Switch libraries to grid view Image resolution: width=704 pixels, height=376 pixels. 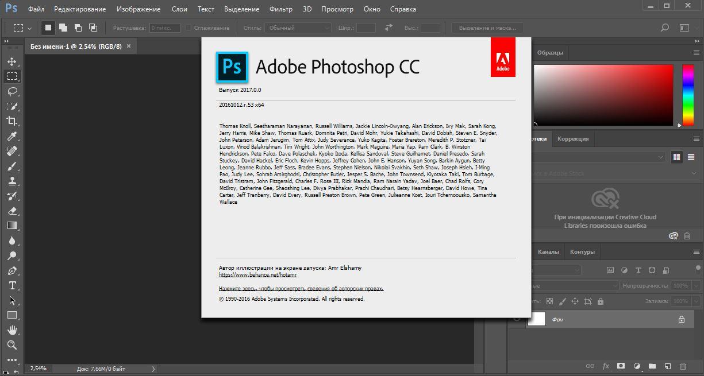point(676,157)
